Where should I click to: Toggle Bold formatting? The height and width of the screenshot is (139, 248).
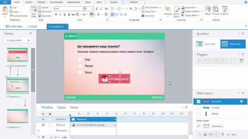point(56,15)
